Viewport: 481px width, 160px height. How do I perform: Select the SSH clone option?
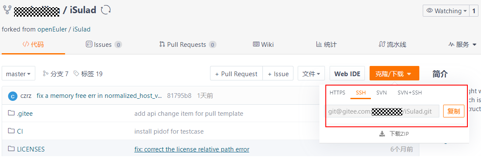(361, 92)
